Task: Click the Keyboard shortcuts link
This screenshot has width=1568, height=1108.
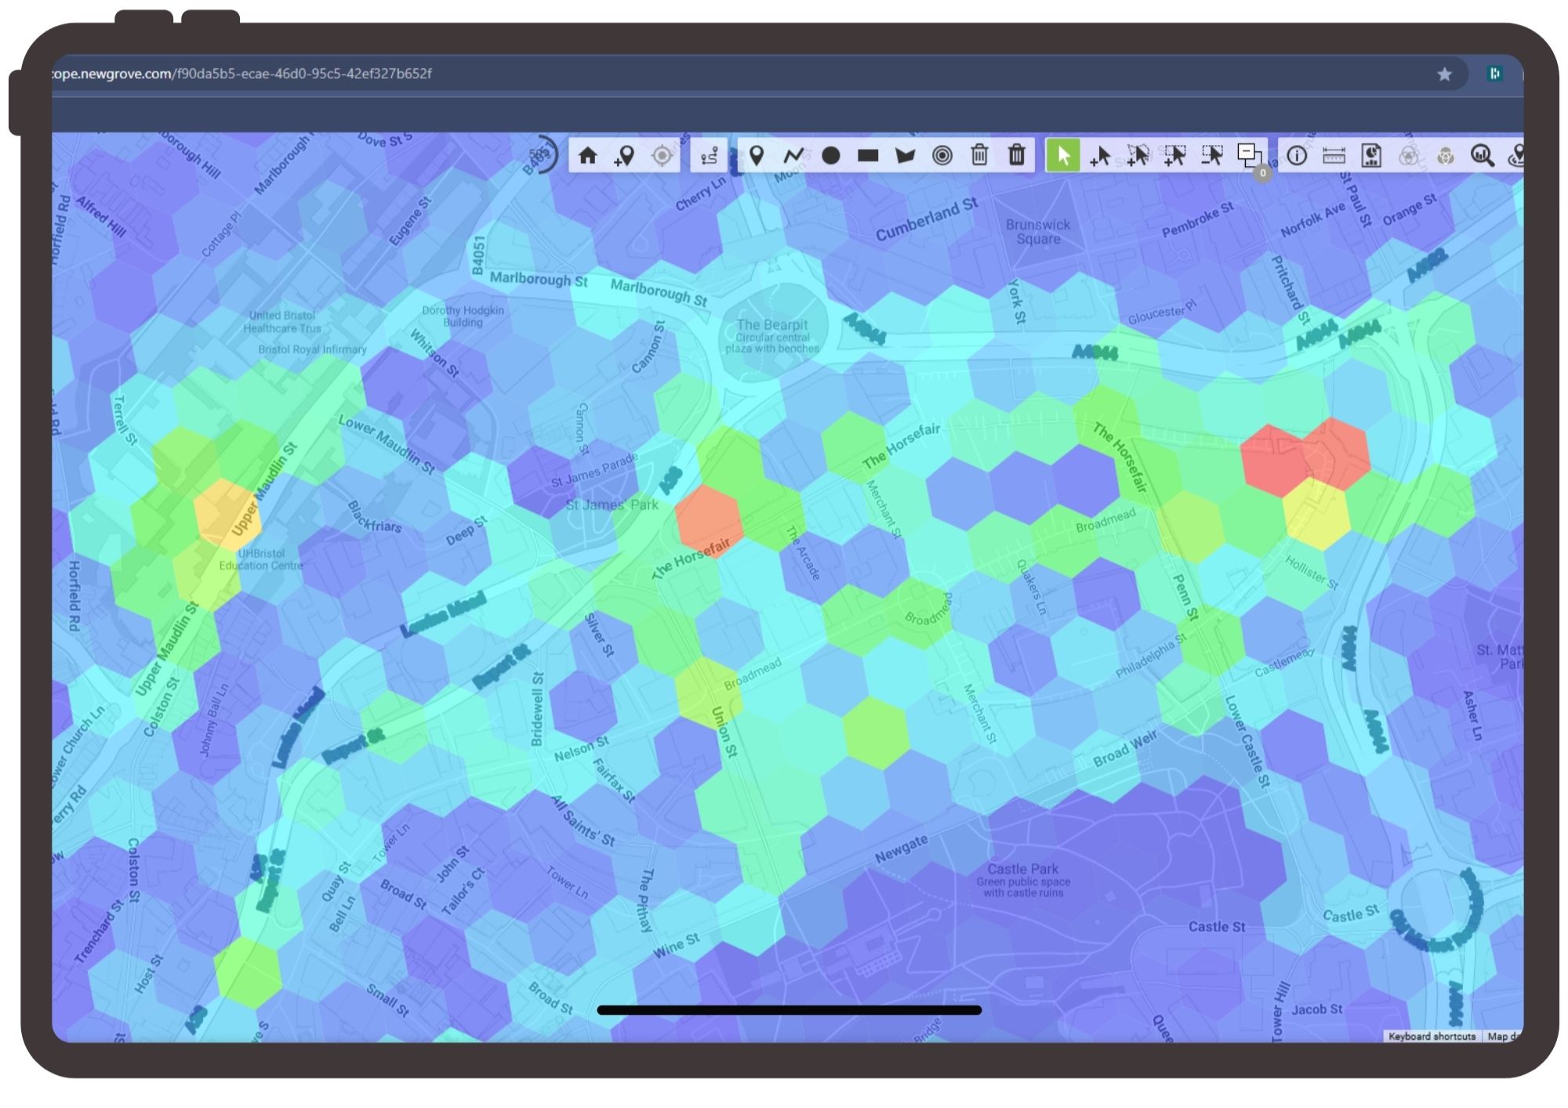Action: pos(1431,1036)
